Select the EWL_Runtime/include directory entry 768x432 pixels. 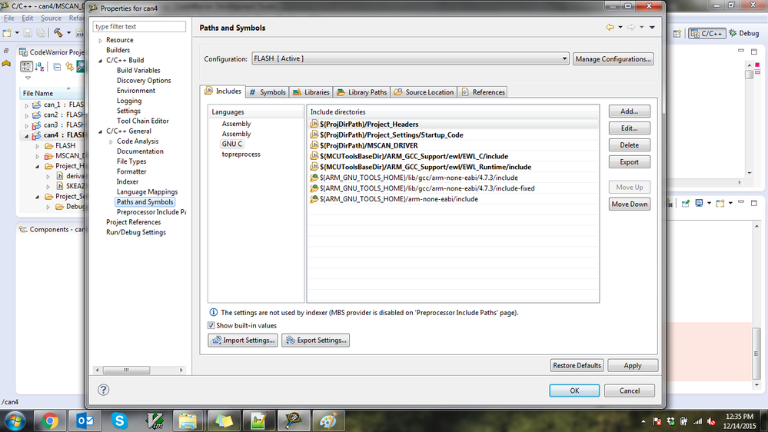[x=453, y=167]
